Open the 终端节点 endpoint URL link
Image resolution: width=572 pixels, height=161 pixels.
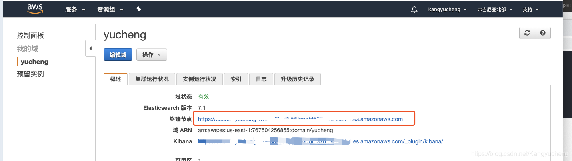[300, 119]
